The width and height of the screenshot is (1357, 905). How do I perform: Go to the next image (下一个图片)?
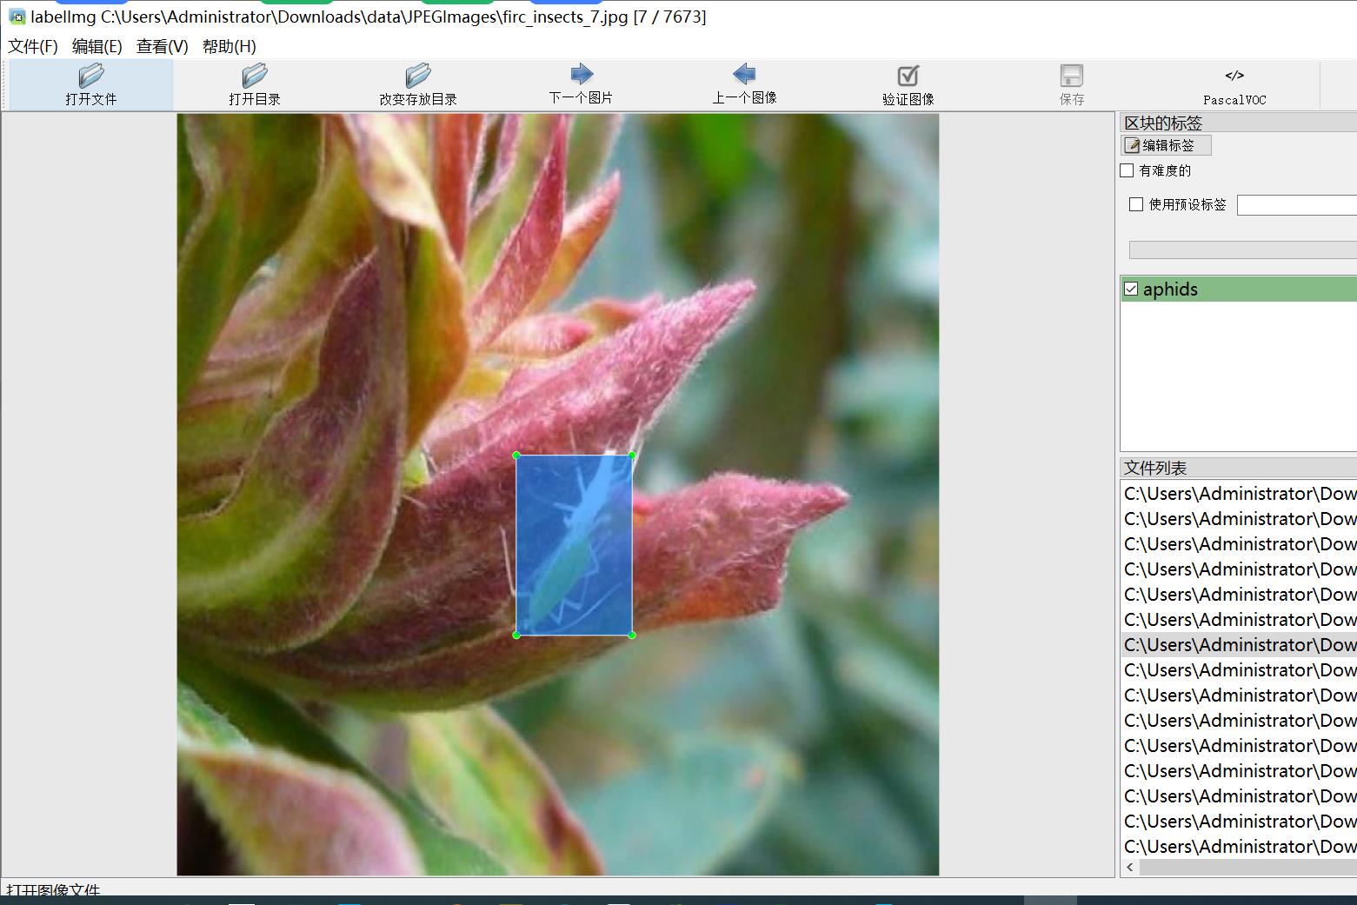581,84
